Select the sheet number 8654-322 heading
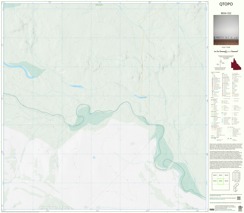Viewport: 244px width, 213px height. [226, 13]
